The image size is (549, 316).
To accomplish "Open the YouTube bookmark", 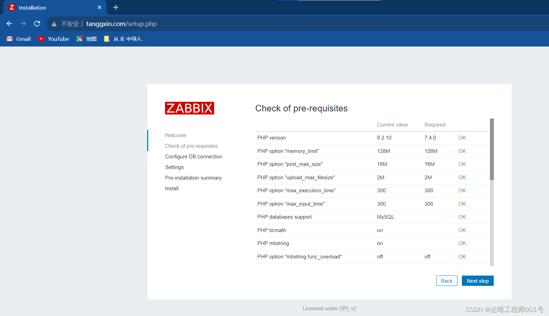I will tap(54, 39).
